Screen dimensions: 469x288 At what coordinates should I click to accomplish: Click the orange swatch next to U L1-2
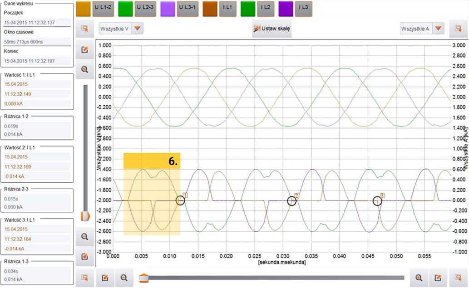(83, 8)
